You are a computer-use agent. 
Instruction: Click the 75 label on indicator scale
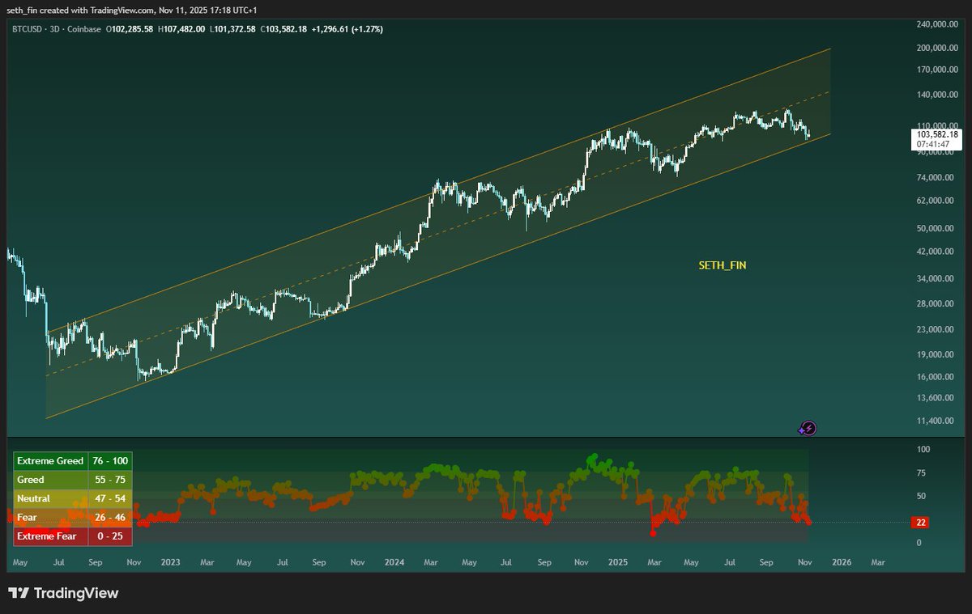(922, 473)
